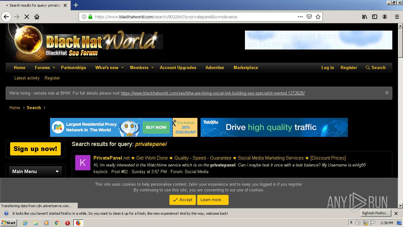
Task: Launch Opera from the taskbar
Action: coord(67,223)
